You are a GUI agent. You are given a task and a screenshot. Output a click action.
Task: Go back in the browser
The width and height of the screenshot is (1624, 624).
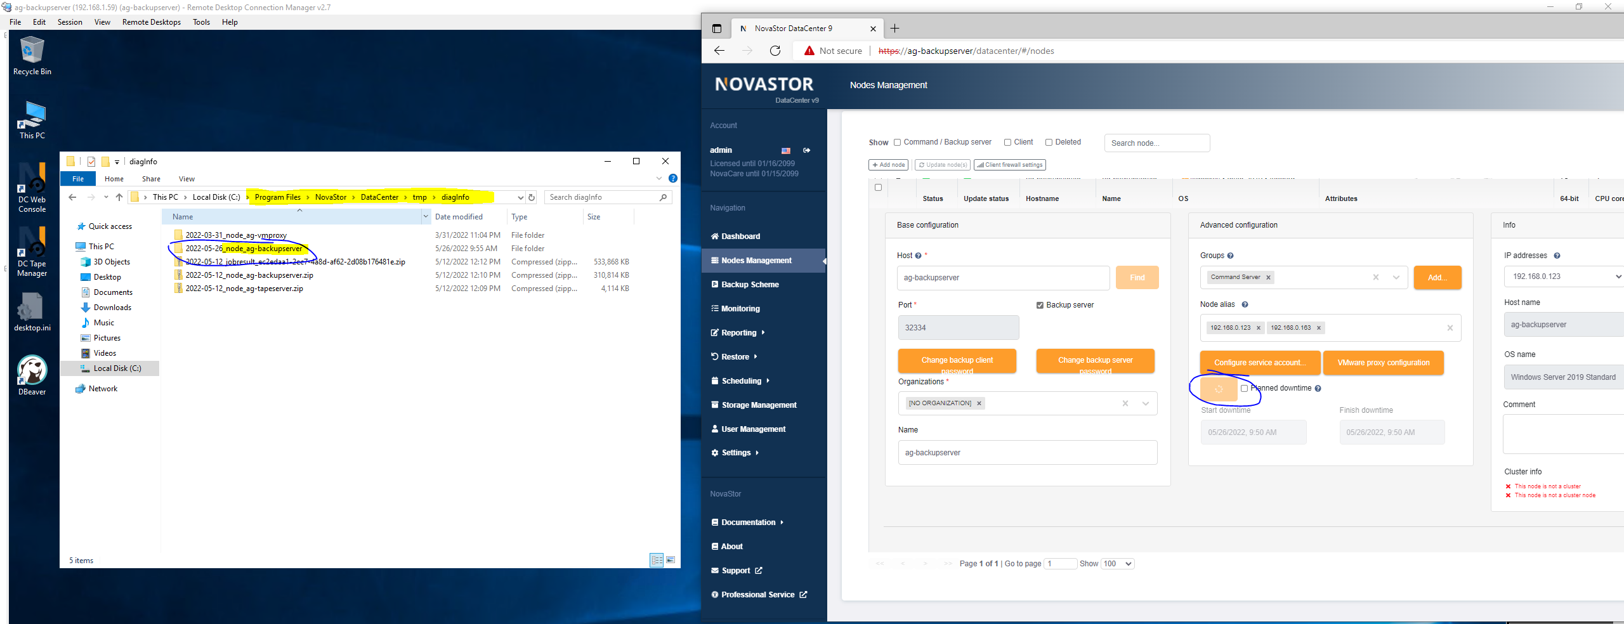(x=719, y=51)
